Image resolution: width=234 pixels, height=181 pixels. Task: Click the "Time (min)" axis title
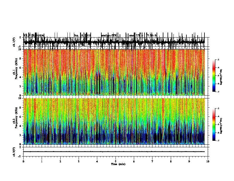point(118,164)
